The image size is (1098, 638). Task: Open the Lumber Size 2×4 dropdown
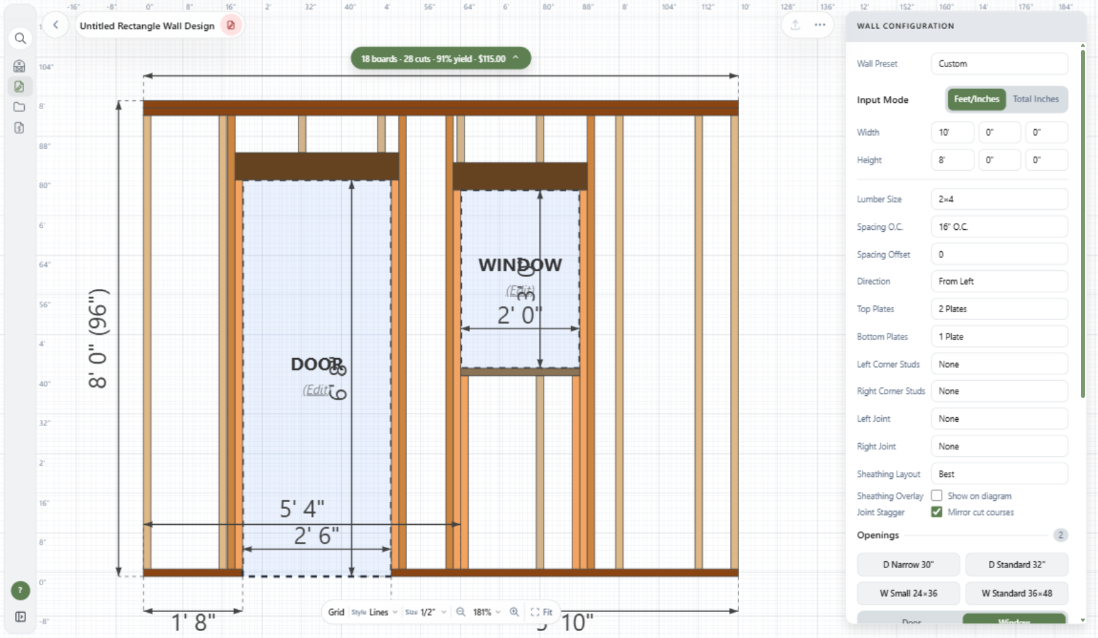point(999,199)
